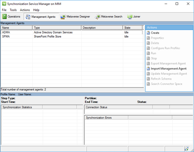194x152 pixels.
Task: Click the Run action link
Action: [x=153, y=53]
